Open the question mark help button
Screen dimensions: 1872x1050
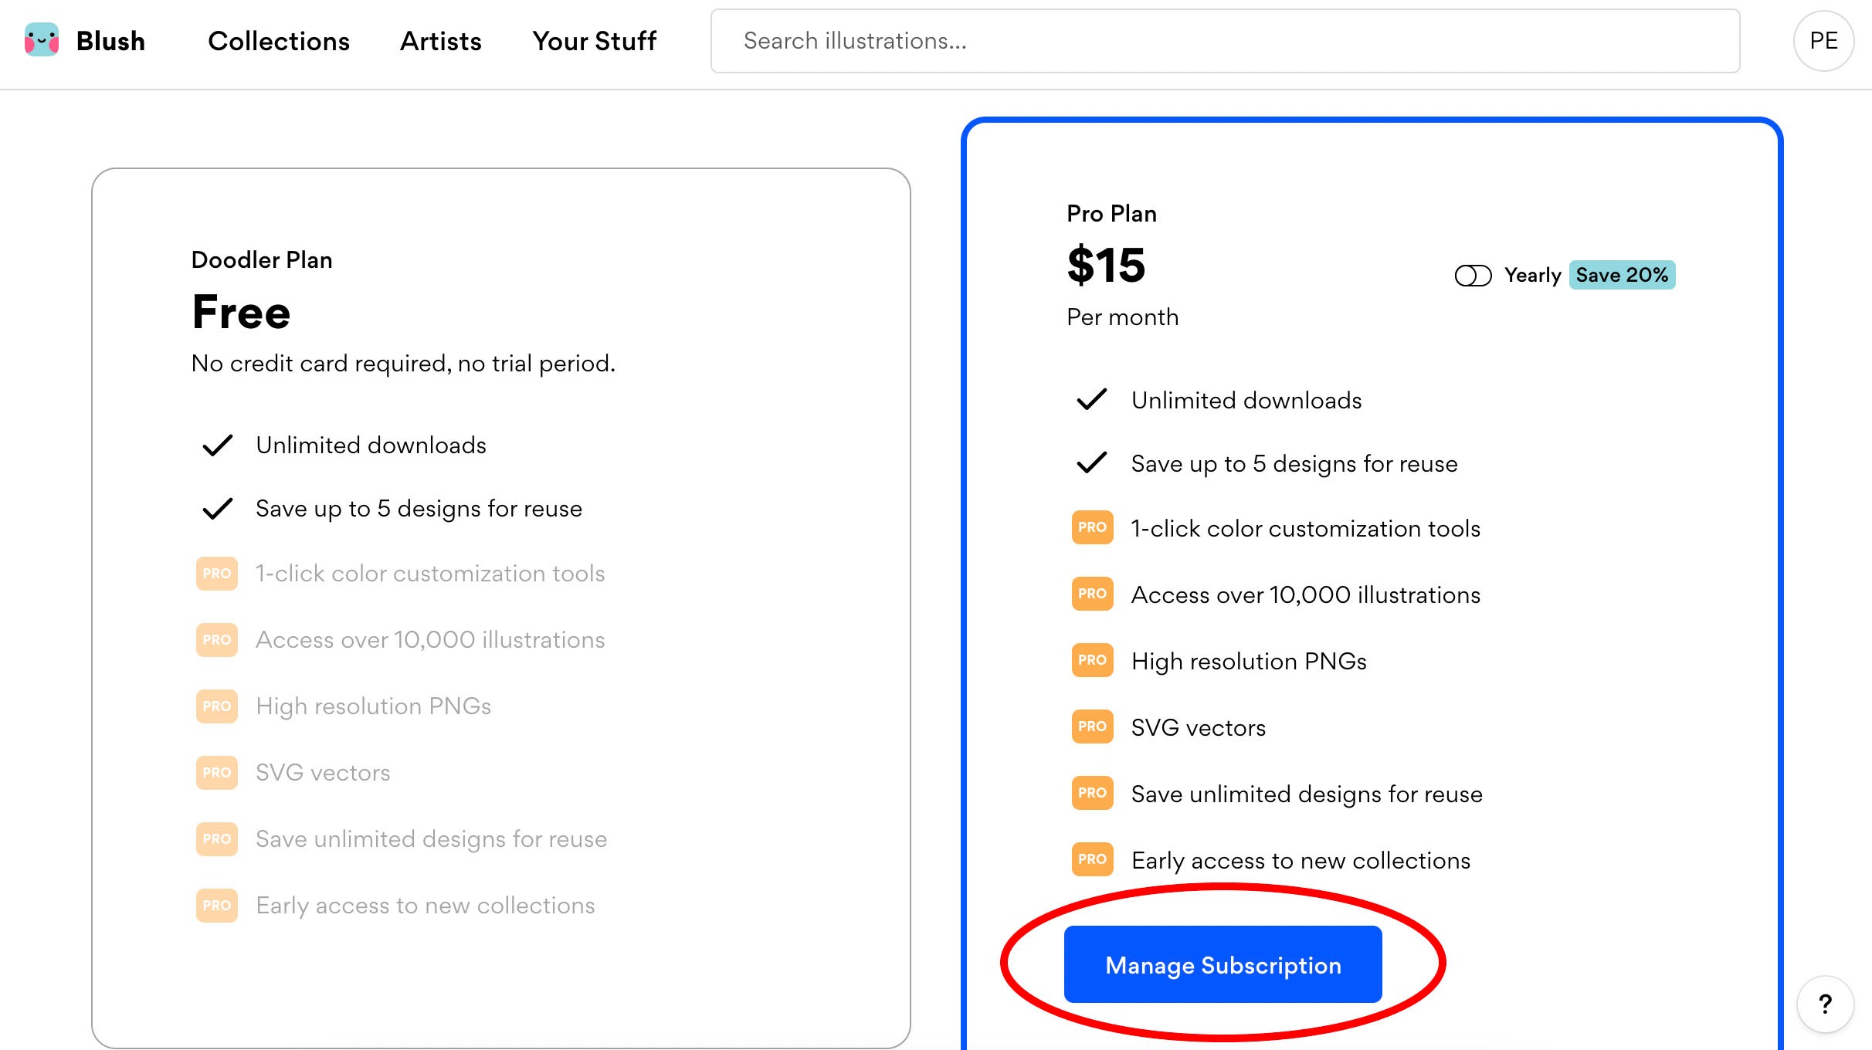(x=1825, y=1004)
